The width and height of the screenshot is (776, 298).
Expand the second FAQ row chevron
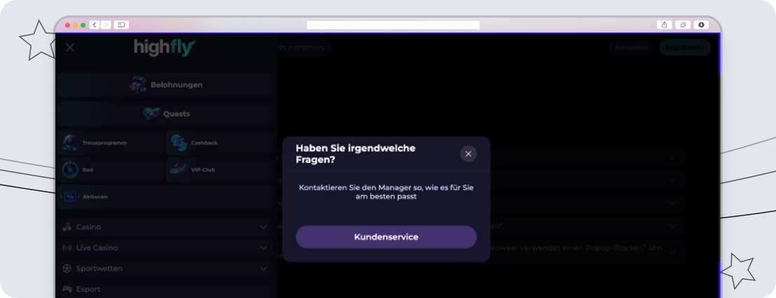pos(672,180)
